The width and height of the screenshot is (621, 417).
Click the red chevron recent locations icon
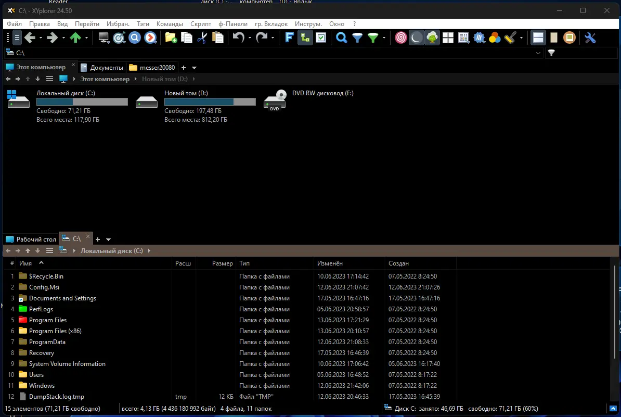(150, 38)
